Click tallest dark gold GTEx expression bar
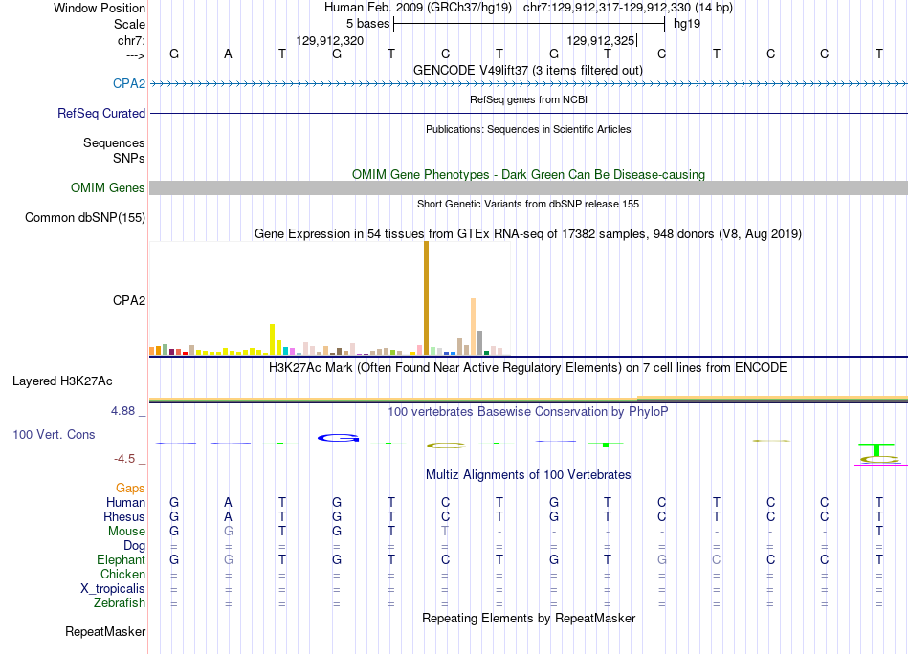909x654 pixels. click(x=426, y=297)
